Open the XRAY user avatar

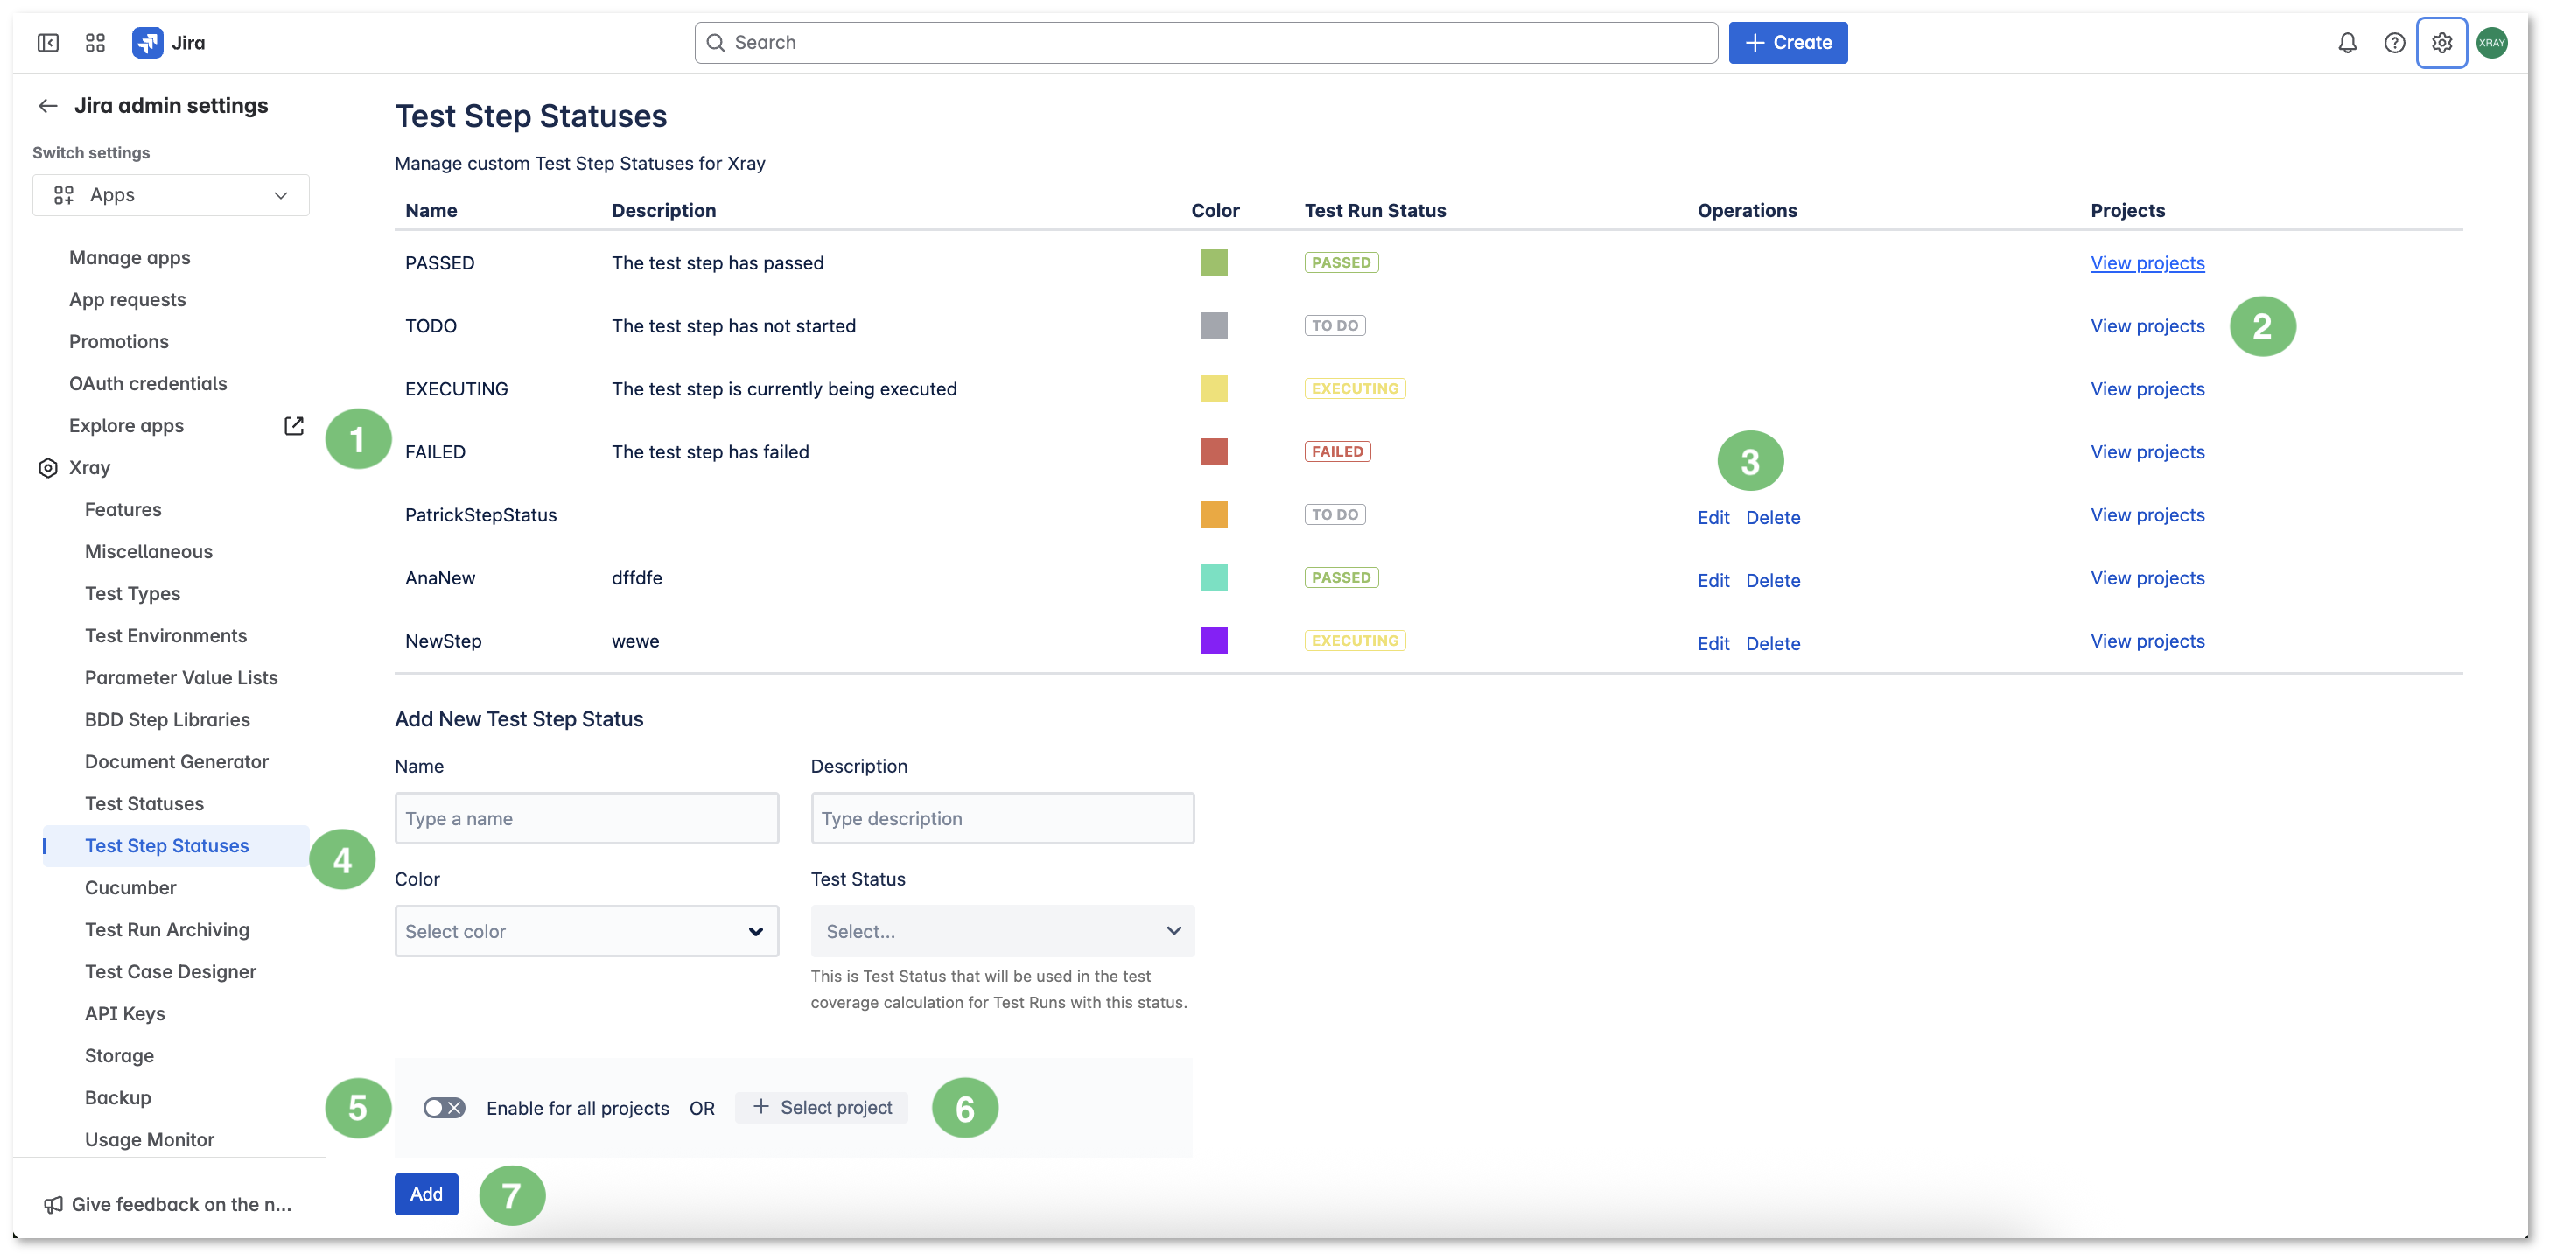coord(2491,43)
